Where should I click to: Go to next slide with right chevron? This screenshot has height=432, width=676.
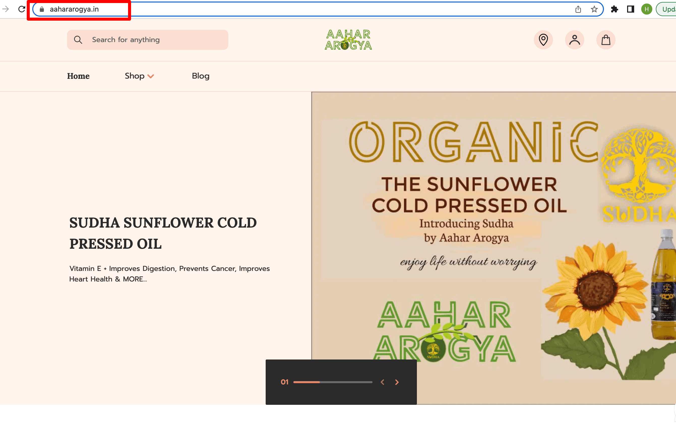pyautogui.click(x=396, y=382)
